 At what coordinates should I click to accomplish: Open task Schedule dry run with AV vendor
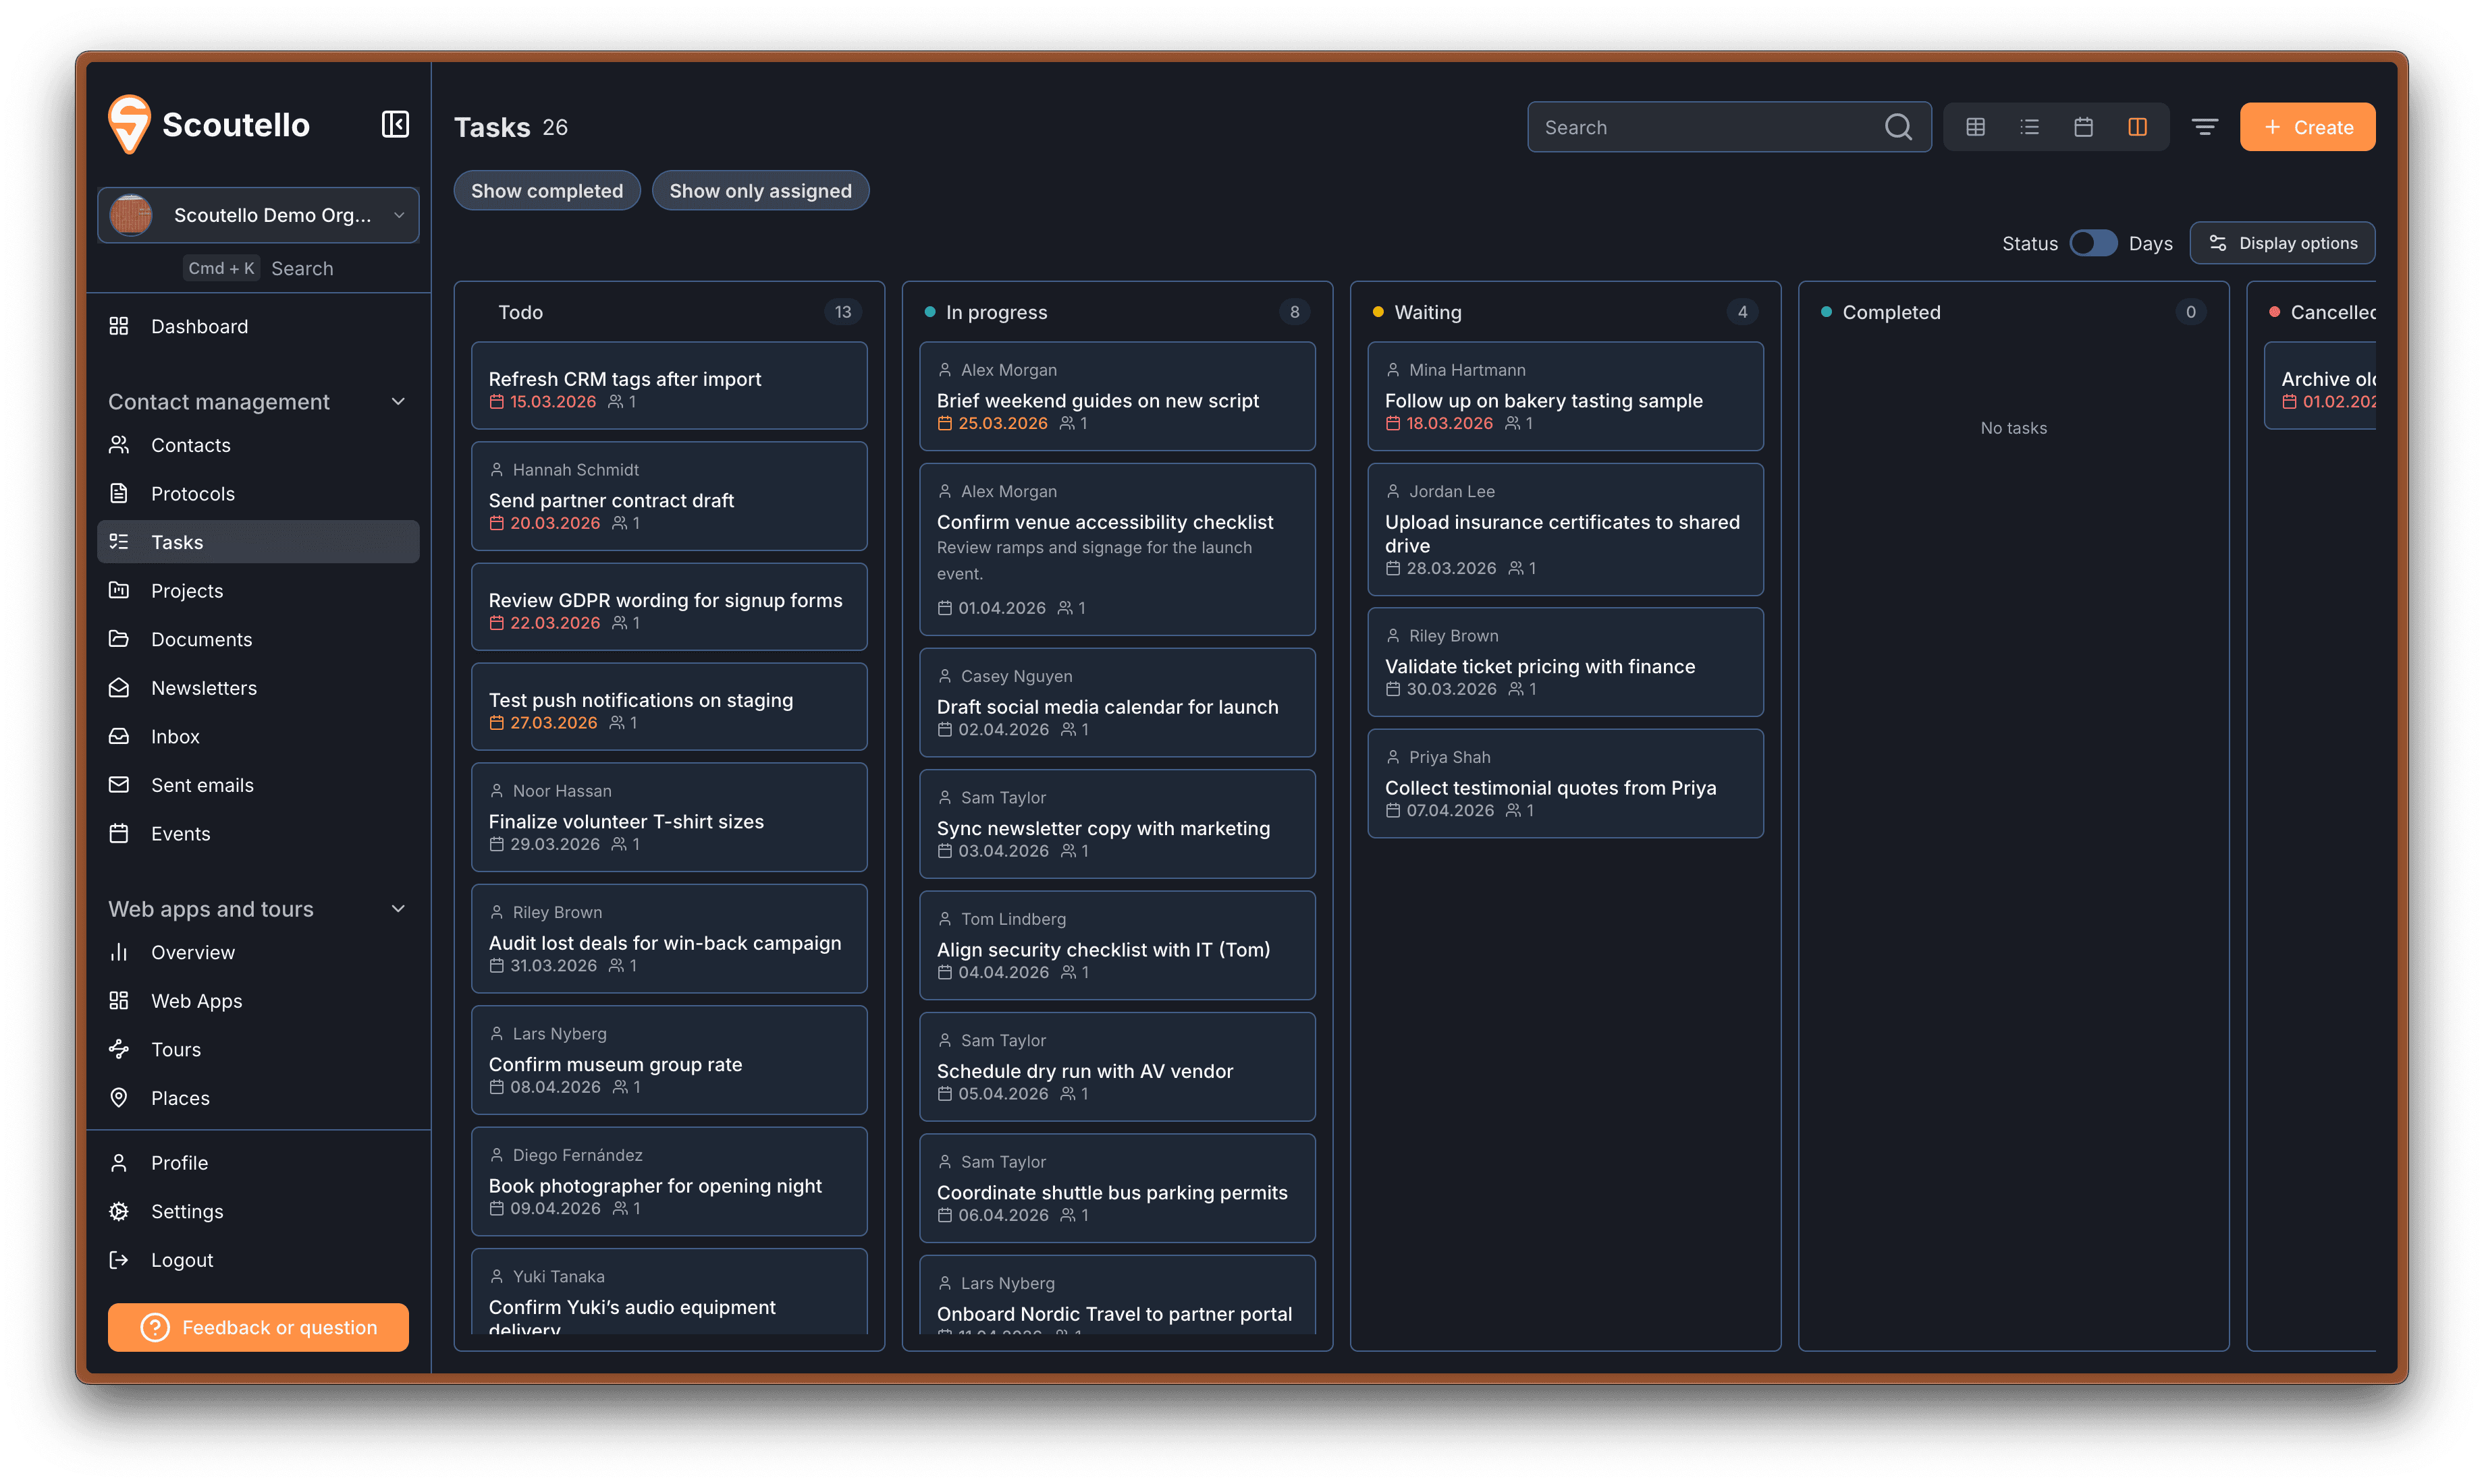pos(1117,1066)
